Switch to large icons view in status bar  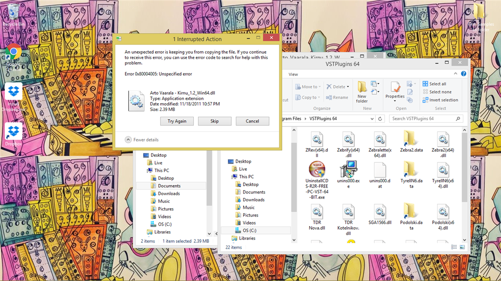[x=462, y=247]
